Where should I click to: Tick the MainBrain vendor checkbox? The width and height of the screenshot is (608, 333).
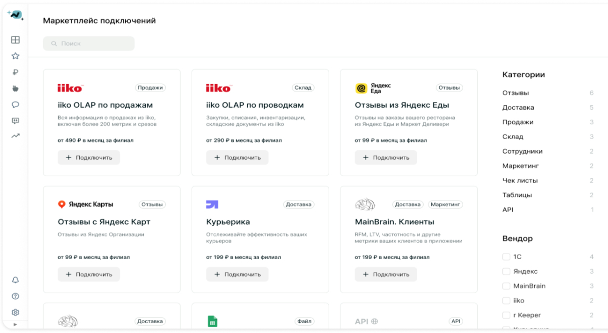506,286
